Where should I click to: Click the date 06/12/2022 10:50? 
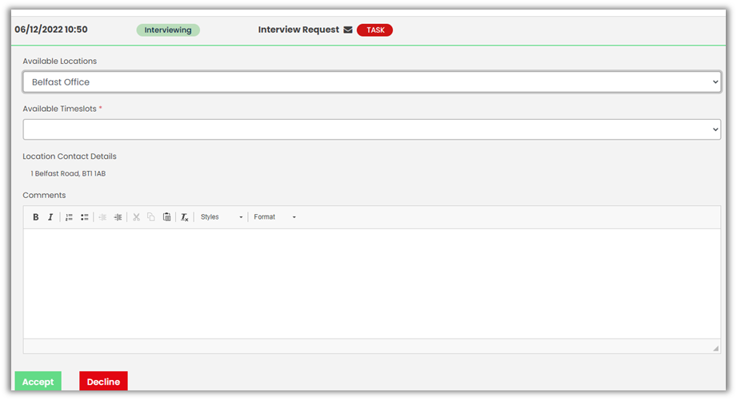50,30
